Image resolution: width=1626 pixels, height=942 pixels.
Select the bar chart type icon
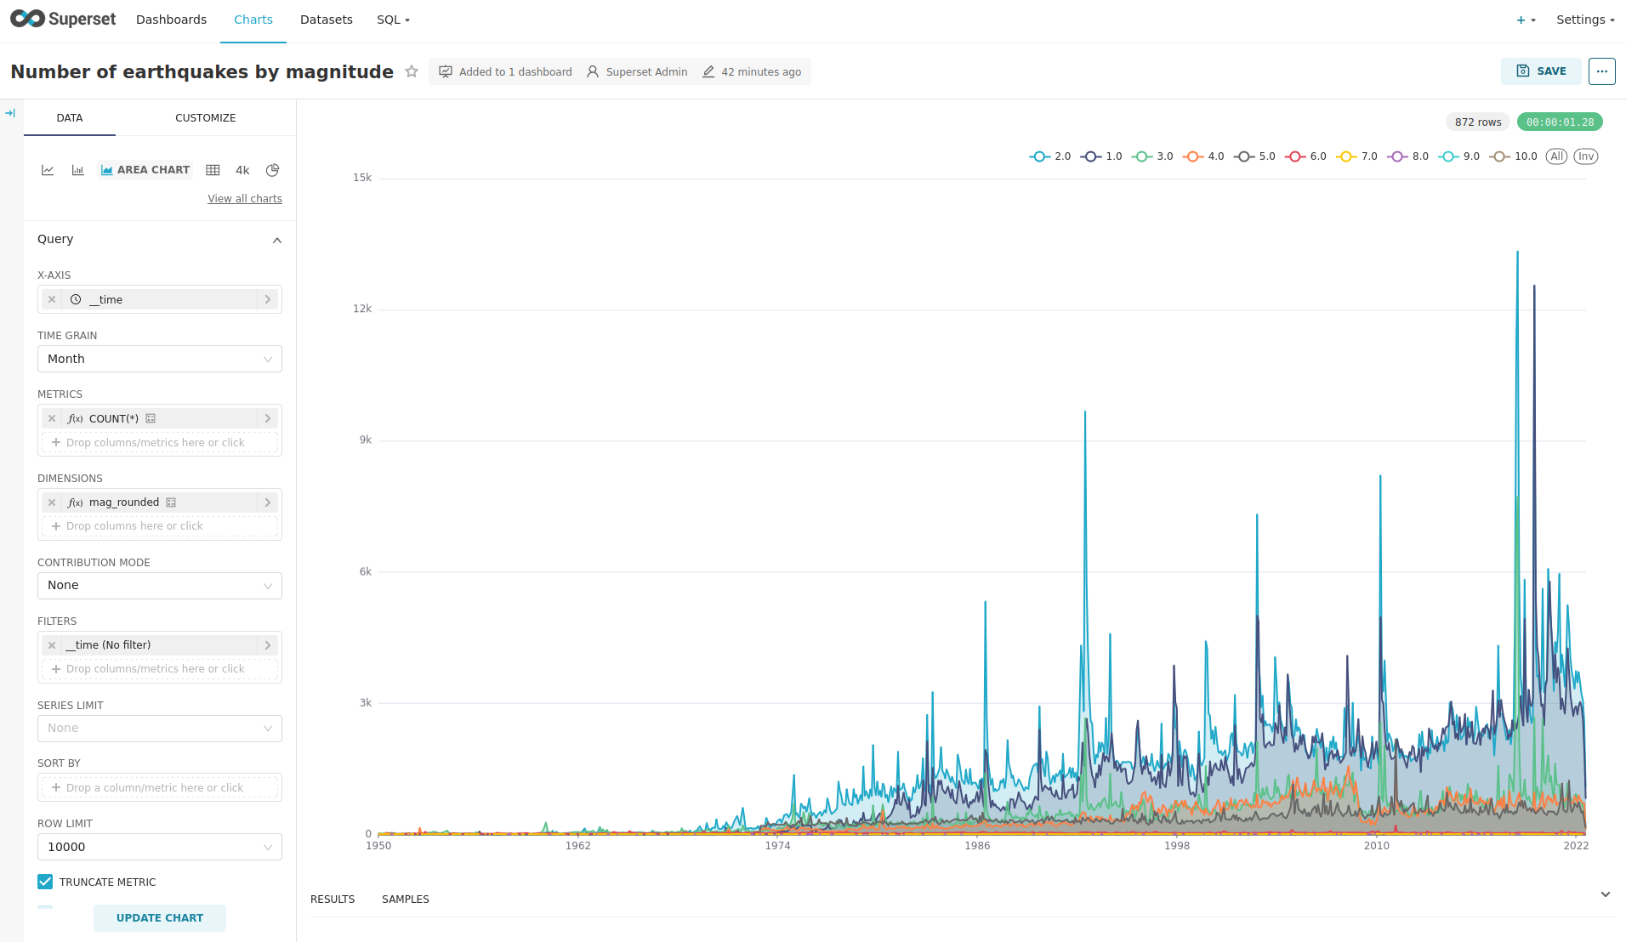click(77, 170)
